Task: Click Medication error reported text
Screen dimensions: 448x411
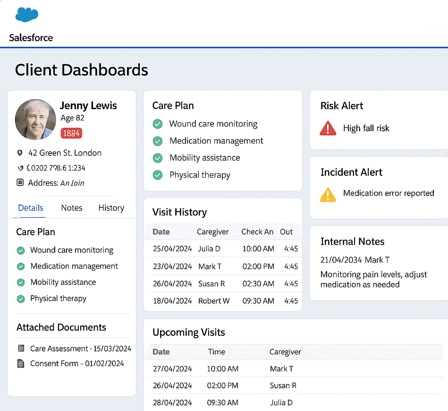Action: [x=389, y=193]
